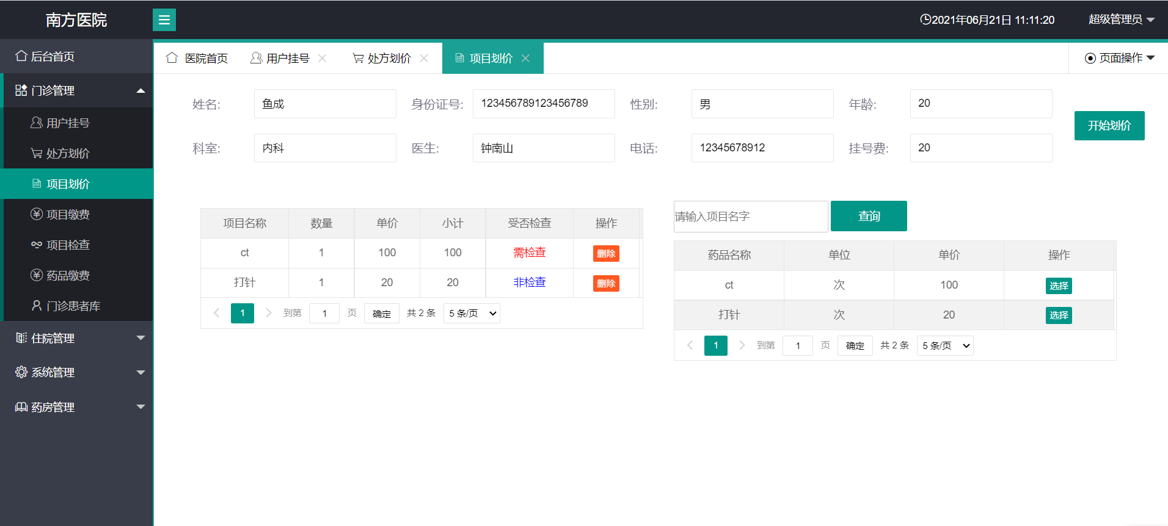This screenshot has height=526, width=1168.
Task: Click the 身份证号 input field
Action: coord(544,104)
